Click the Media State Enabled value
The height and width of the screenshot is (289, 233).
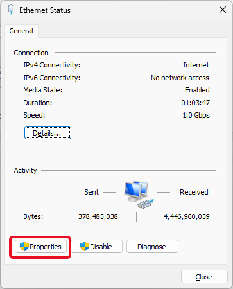pos(197,90)
